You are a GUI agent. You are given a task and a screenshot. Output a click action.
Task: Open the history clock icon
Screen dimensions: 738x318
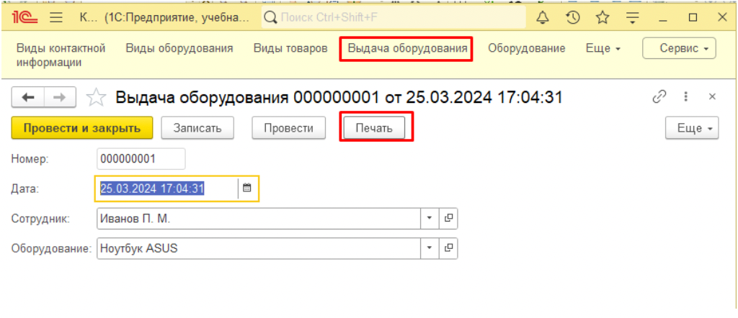pos(572,18)
